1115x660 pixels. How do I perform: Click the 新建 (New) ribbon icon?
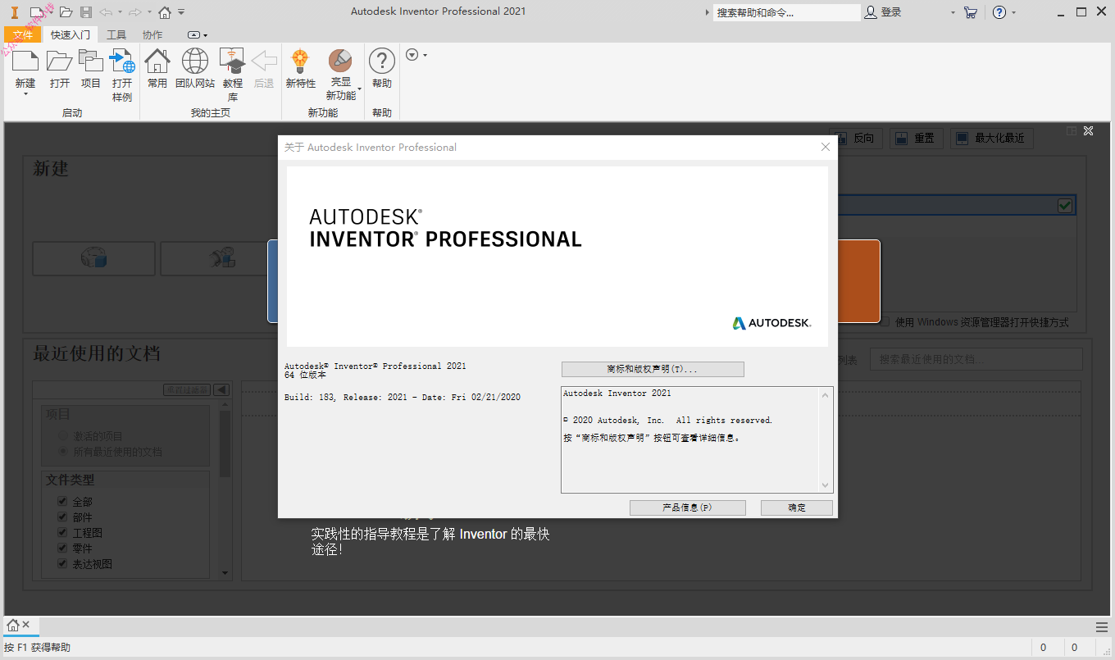(25, 61)
